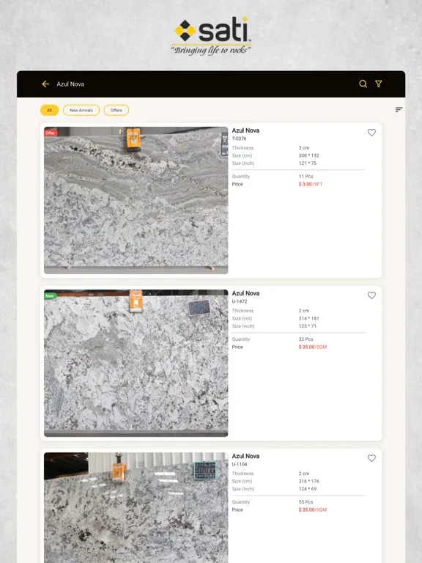Select the All filter chip
Screen dimensions: 422x563
click(50, 110)
